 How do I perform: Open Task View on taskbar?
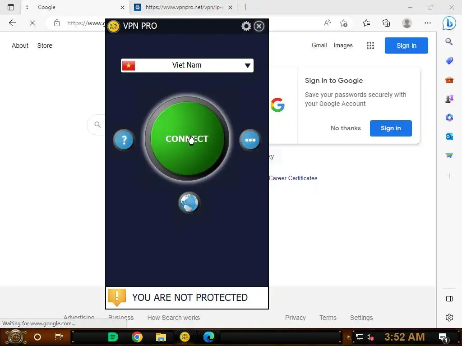coord(59,337)
